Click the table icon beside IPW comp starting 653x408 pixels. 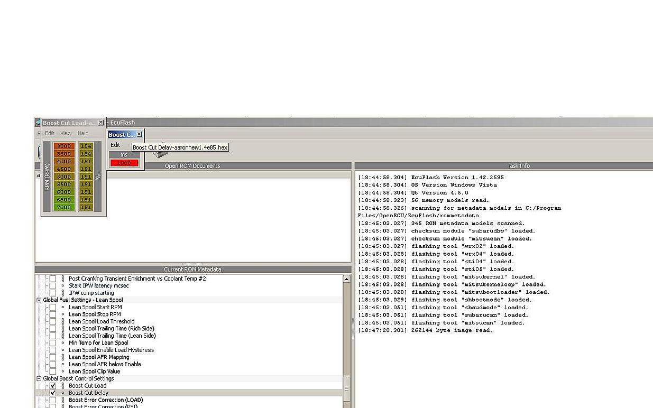click(63, 293)
